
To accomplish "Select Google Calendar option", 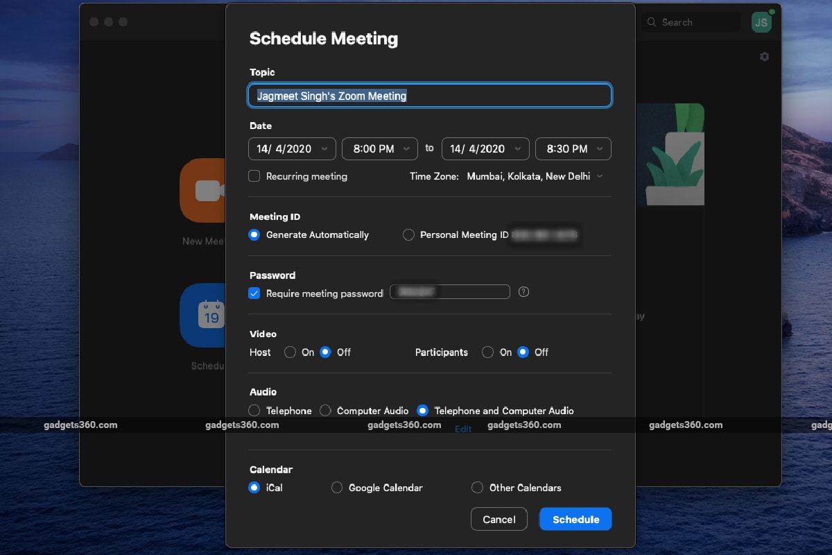I will [337, 488].
